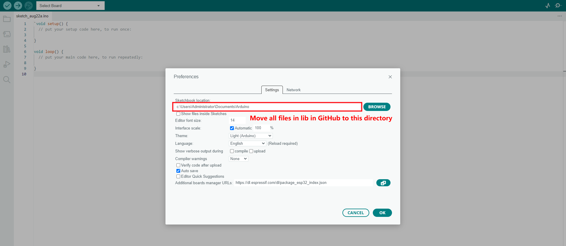
Task: Click the Upload arrow icon
Action: (18, 6)
